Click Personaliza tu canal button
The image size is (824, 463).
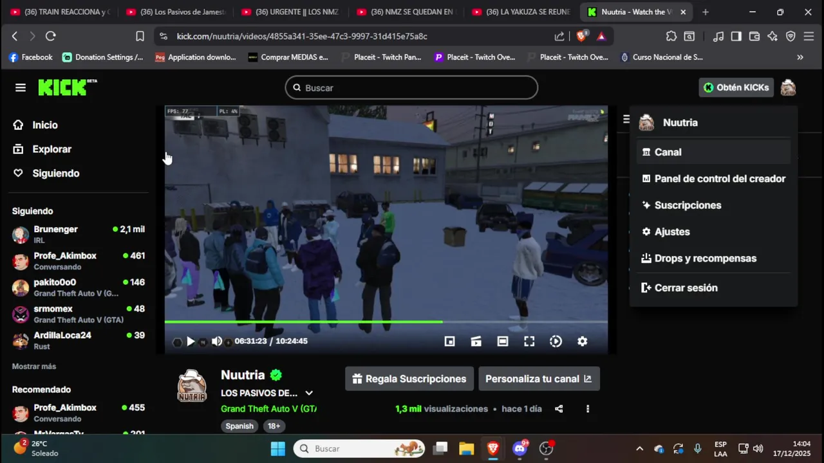(x=539, y=379)
